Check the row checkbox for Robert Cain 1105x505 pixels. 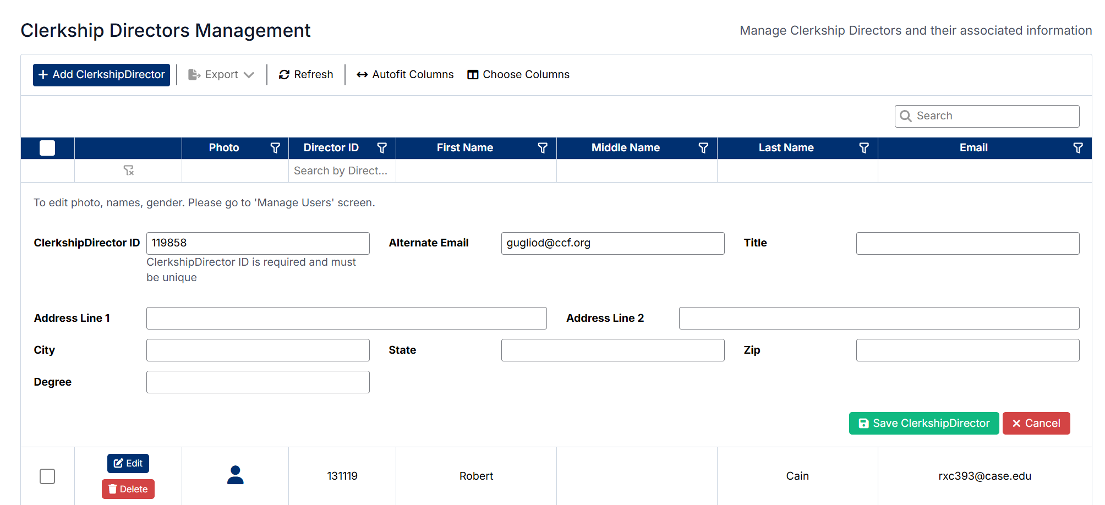pos(47,476)
